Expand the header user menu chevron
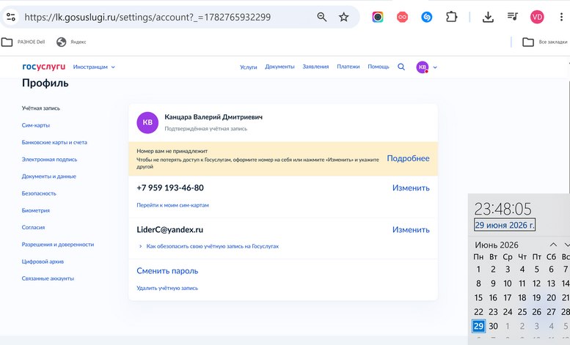Screen dimensions: 570x345 point(435,67)
